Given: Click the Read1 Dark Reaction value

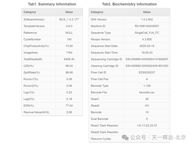Looking at the screenshot, I should 147,125.
